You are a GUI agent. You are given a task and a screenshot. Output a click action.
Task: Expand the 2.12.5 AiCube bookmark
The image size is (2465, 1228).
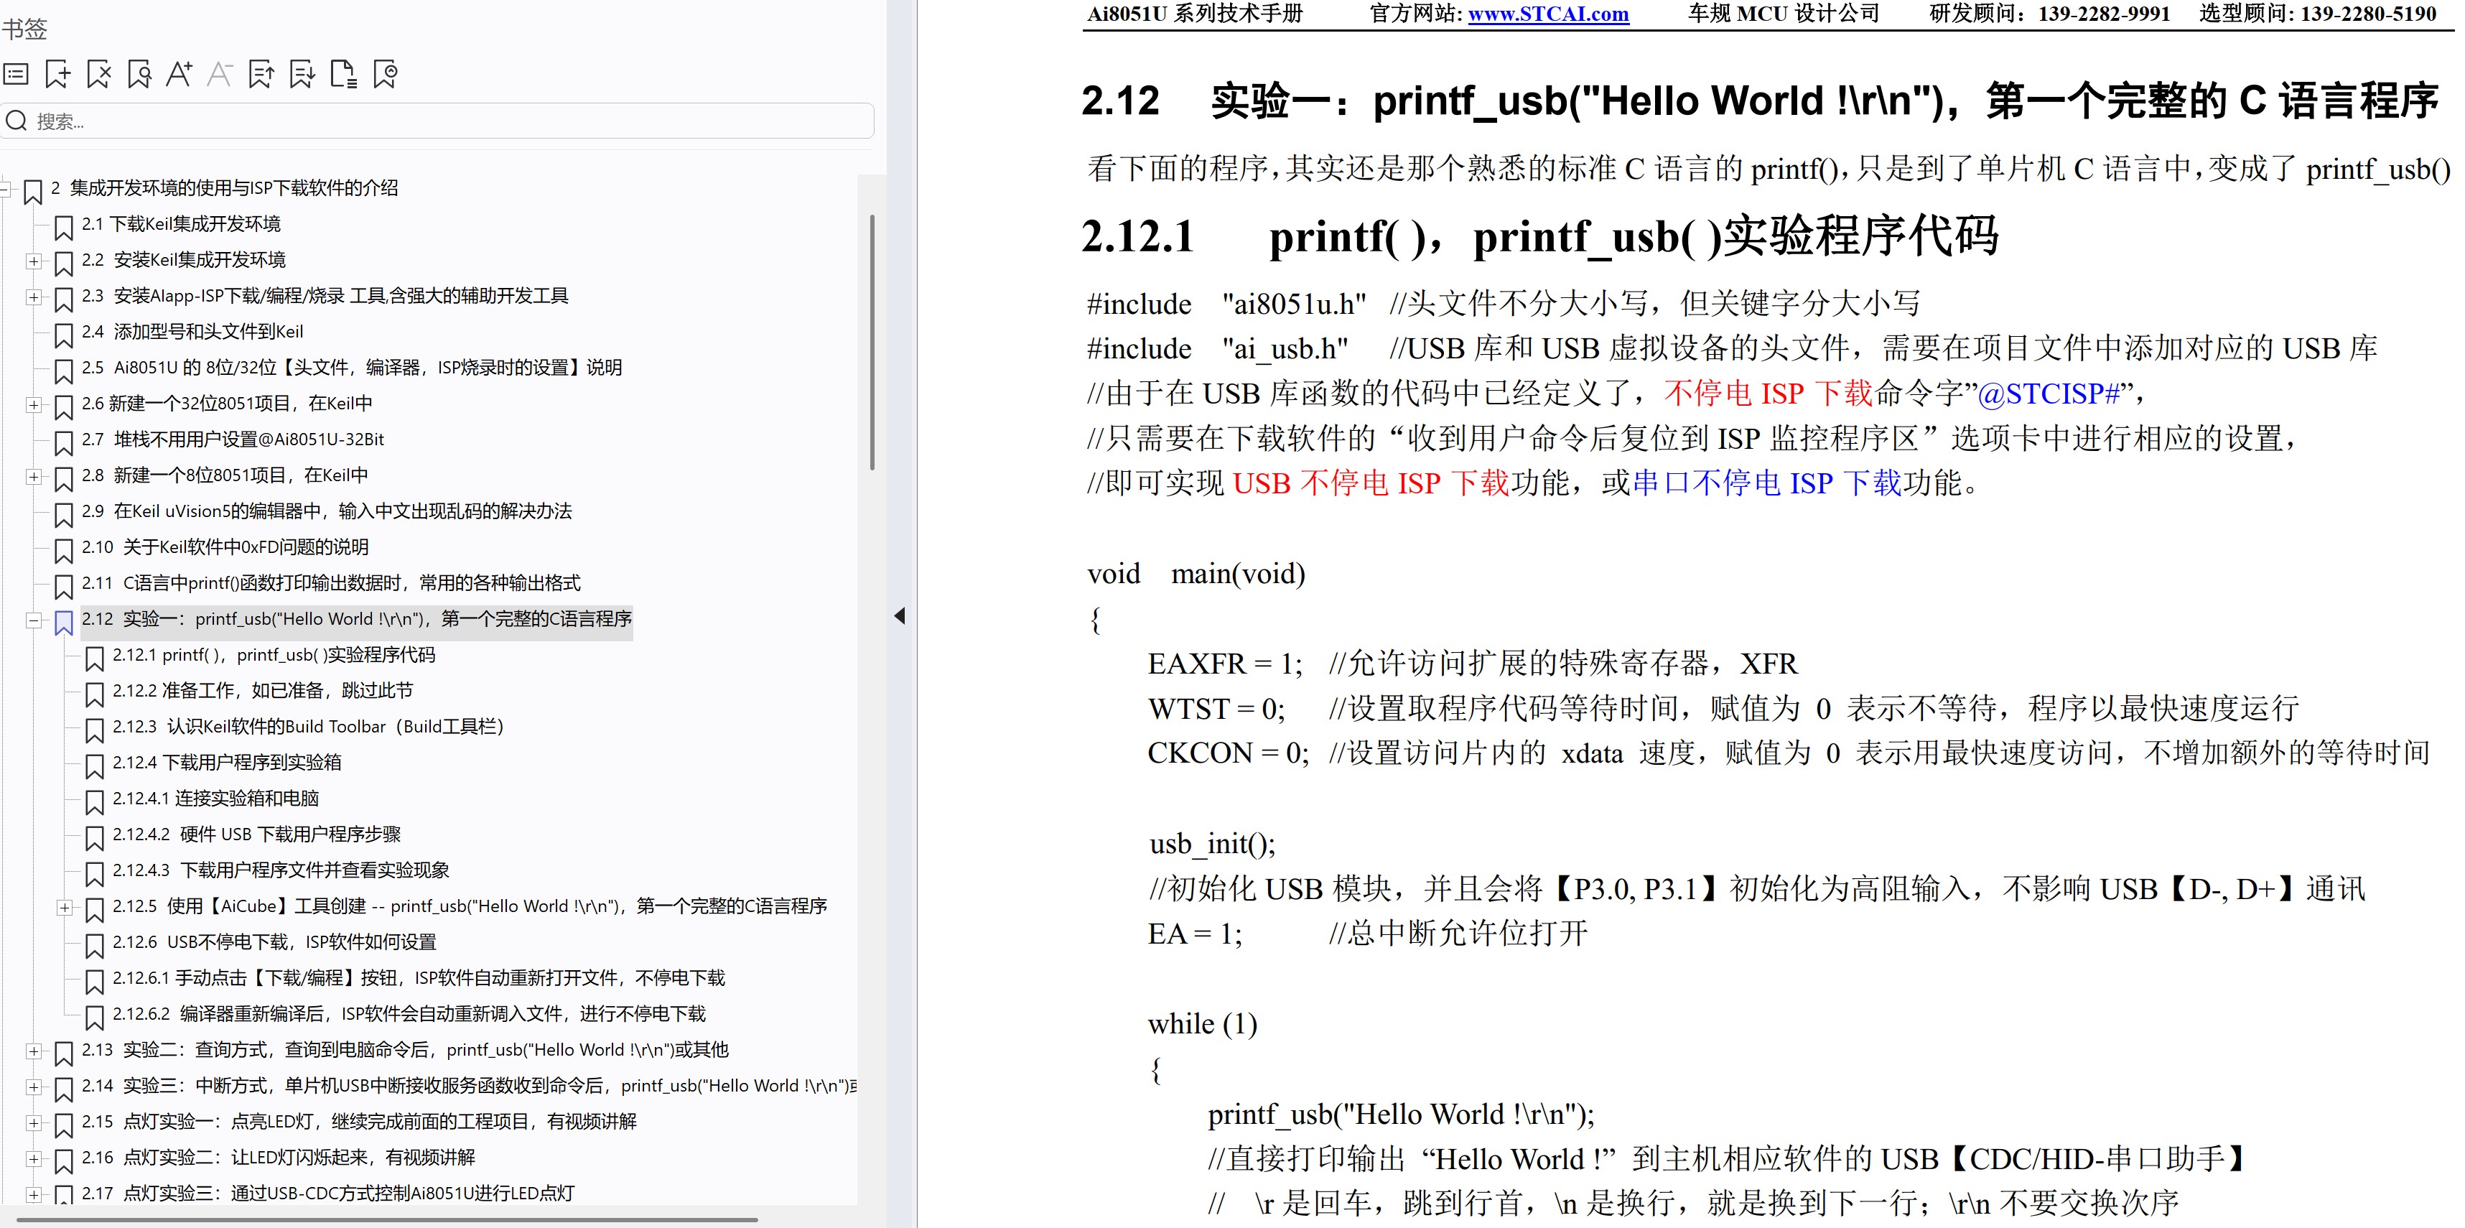point(64,908)
